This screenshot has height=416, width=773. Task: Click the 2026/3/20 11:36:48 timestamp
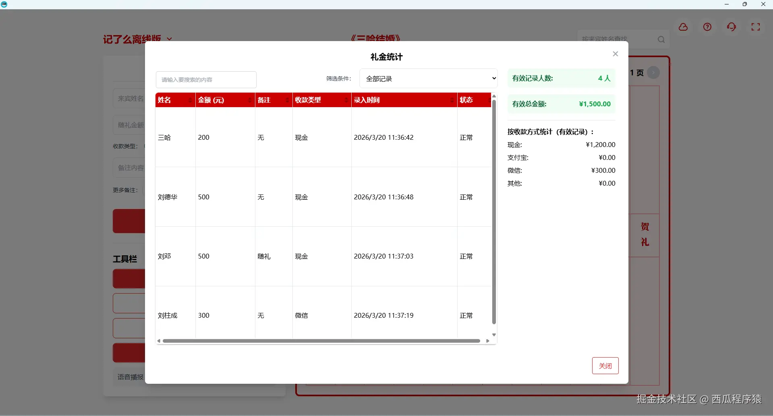coord(384,197)
